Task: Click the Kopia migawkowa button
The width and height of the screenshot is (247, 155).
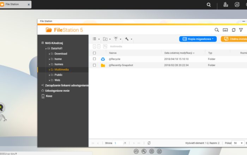Action: (198, 39)
